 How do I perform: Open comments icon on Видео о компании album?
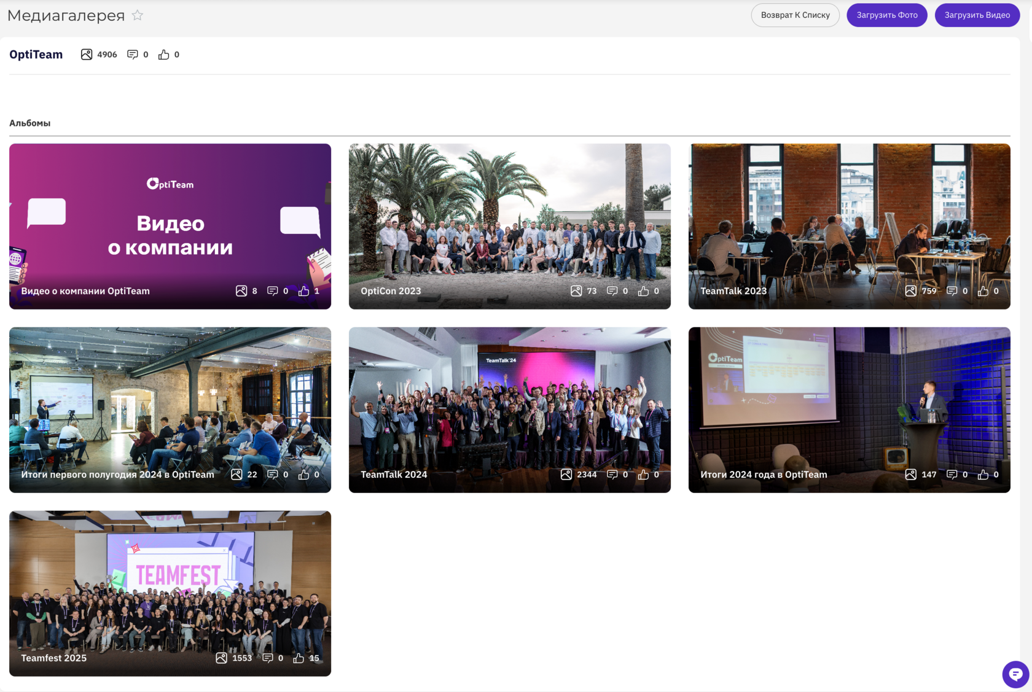(273, 291)
